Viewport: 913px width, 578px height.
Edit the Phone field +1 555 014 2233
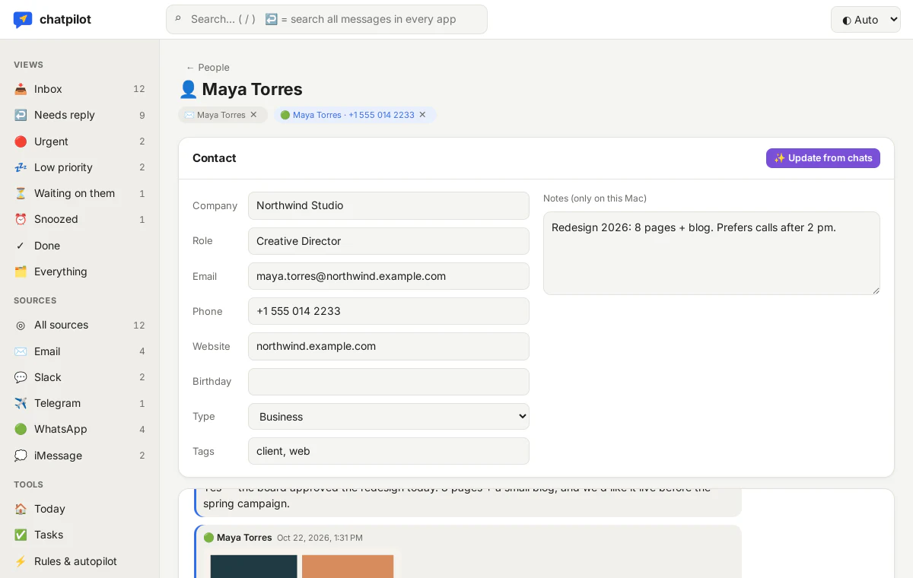389,311
